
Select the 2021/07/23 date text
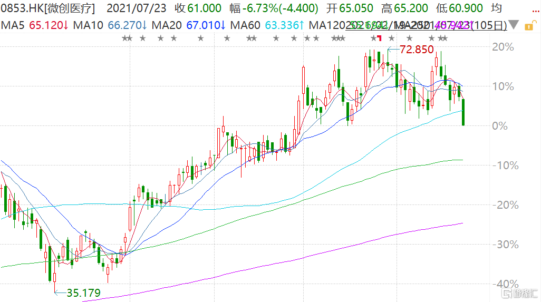coord(135,8)
